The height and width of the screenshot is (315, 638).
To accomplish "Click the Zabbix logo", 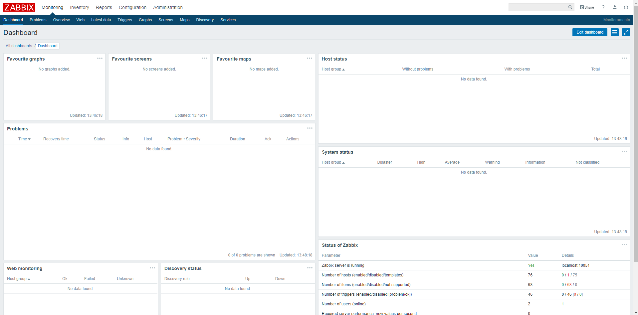I will tap(19, 7).
